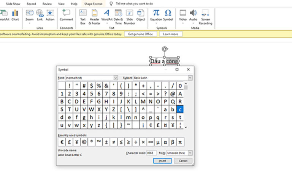Select the Euro sign in recently used symbols

[62, 142]
